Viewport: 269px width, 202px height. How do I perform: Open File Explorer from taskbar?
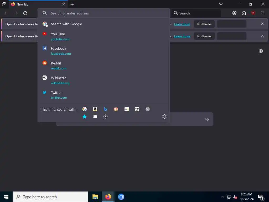point(95,197)
